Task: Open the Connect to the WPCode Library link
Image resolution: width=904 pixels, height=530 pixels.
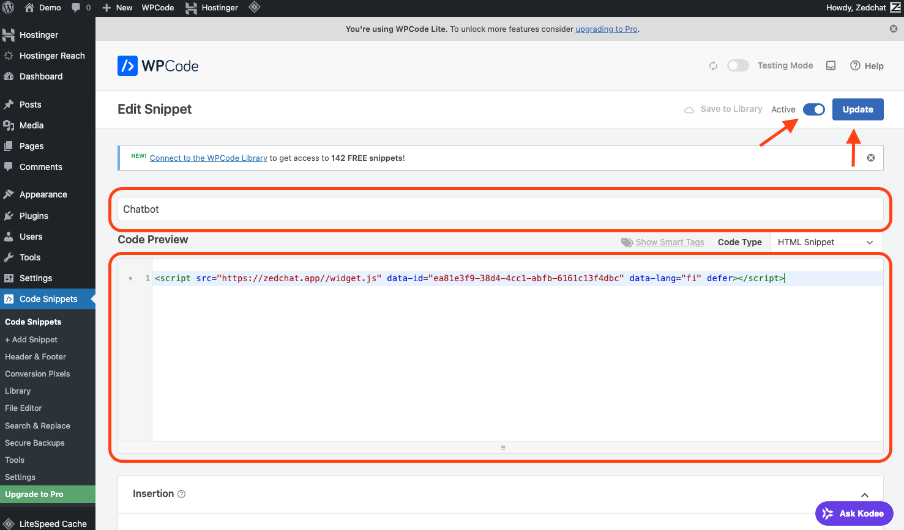Action: (x=208, y=158)
